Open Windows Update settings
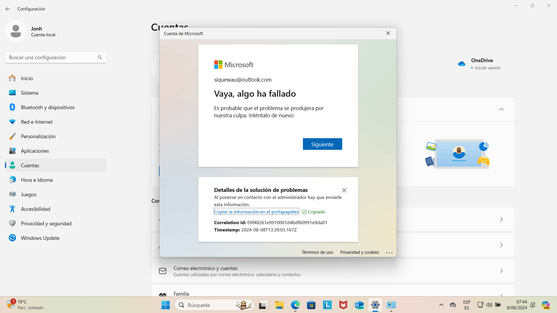The height and width of the screenshot is (313, 557). [x=56, y=238]
